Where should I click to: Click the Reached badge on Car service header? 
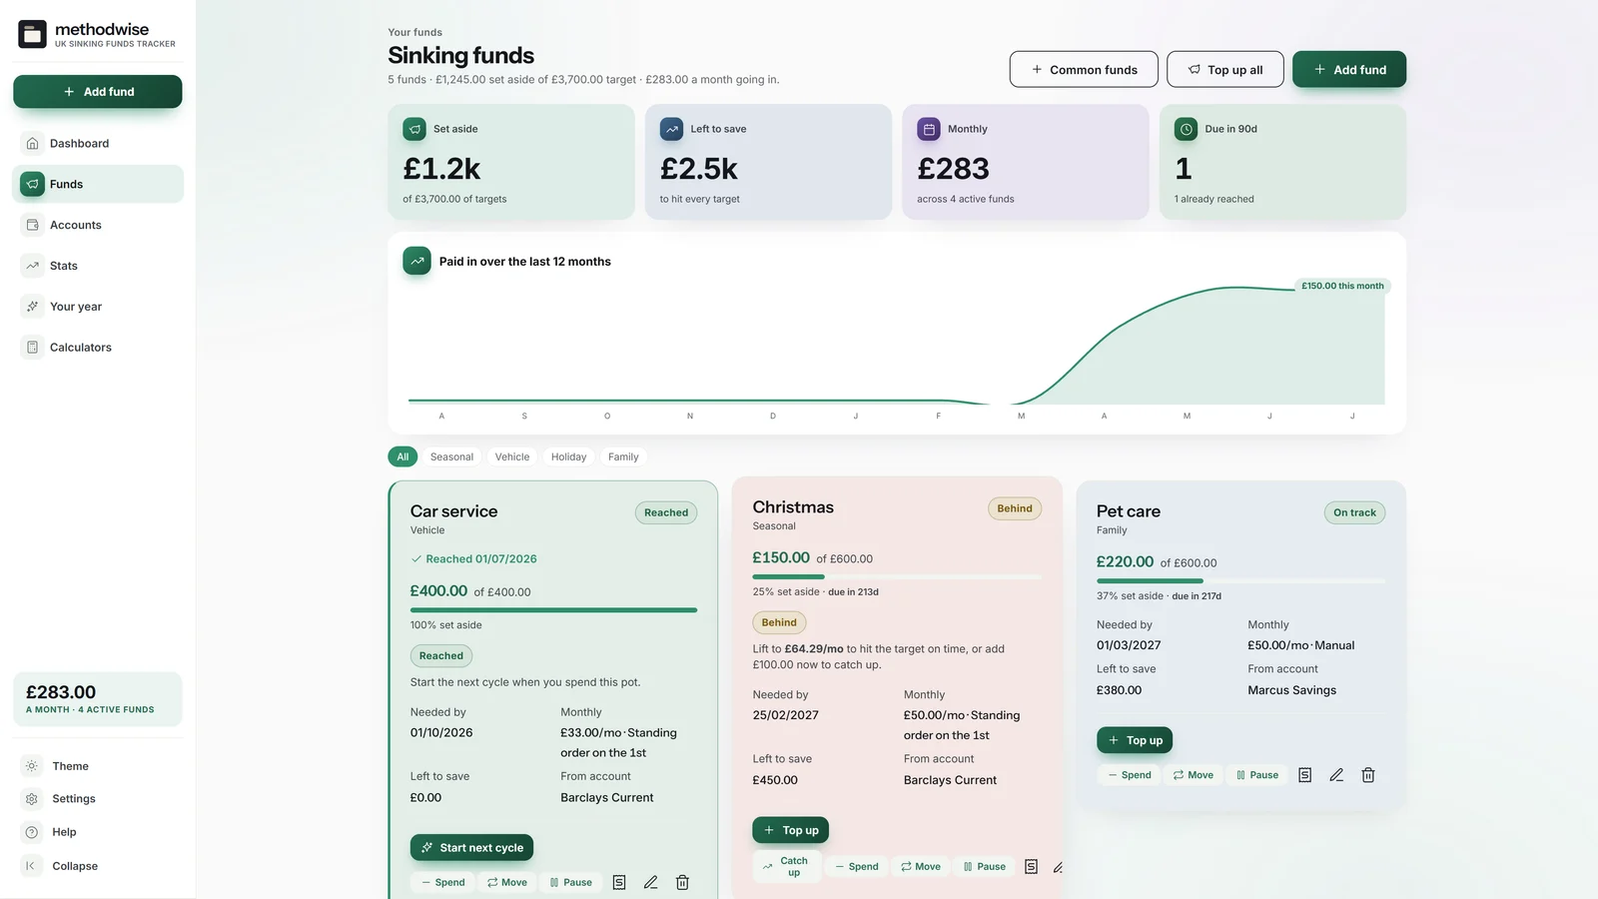point(666,512)
